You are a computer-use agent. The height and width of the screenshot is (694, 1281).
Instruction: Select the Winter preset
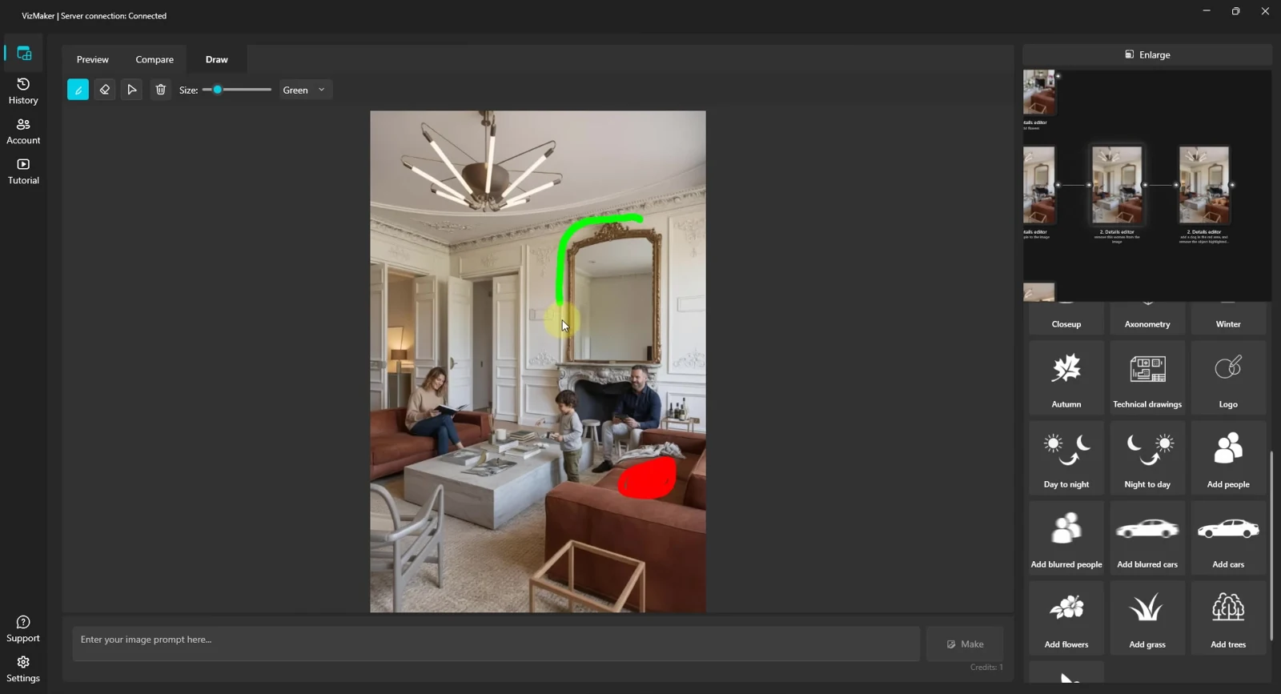coord(1228,319)
